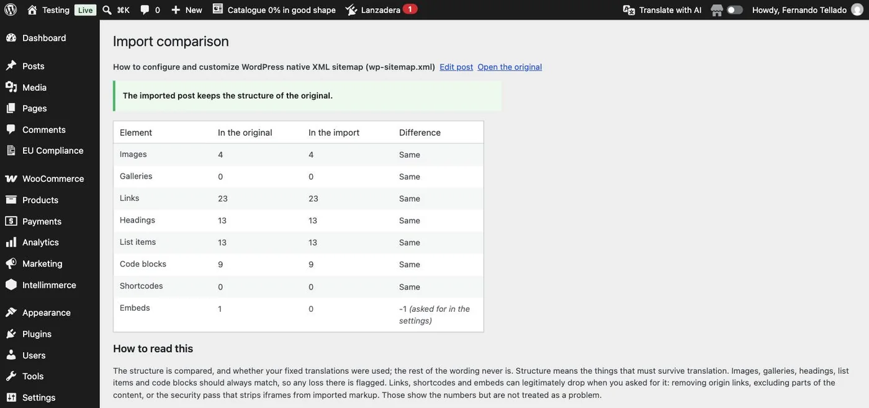Open the Howdy, Fernando Tellado account menu
Screen dimensions: 869x408
click(x=799, y=10)
